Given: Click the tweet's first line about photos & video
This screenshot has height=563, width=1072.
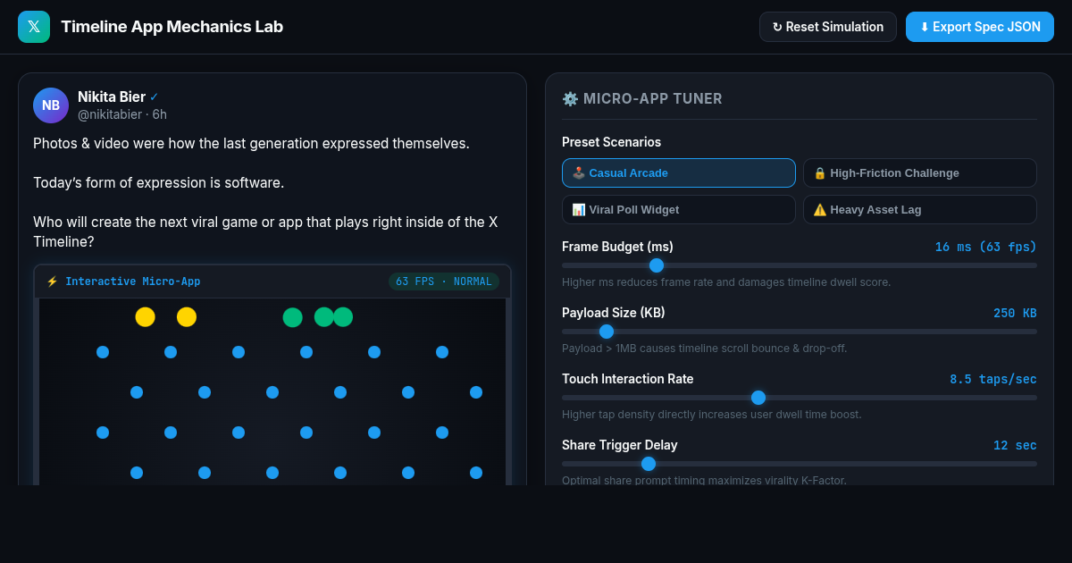Looking at the screenshot, I should [x=251, y=143].
